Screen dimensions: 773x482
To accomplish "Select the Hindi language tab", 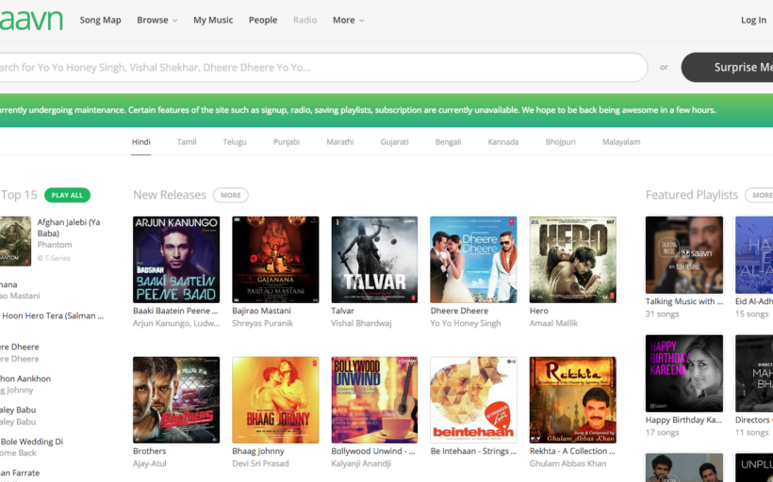I will click(141, 142).
